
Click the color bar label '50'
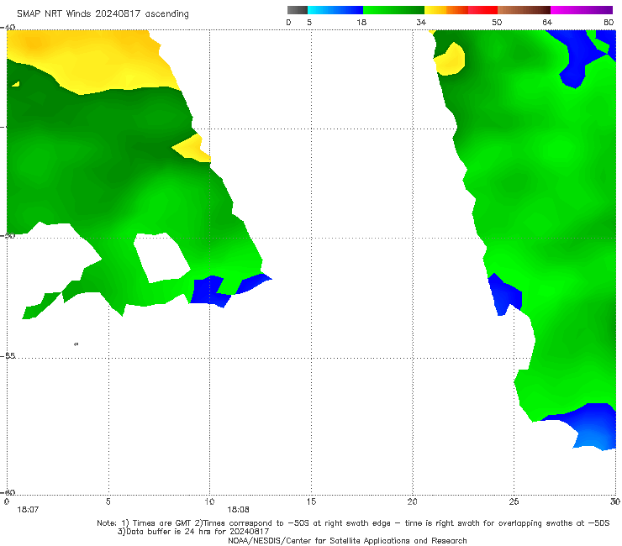pyautogui.click(x=497, y=22)
